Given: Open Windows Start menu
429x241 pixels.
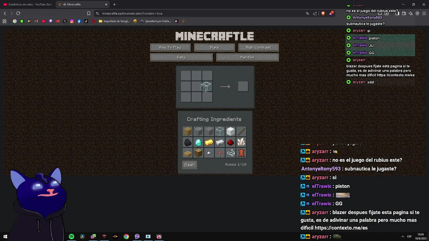Looking at the screenshot, I should [5, 237].
